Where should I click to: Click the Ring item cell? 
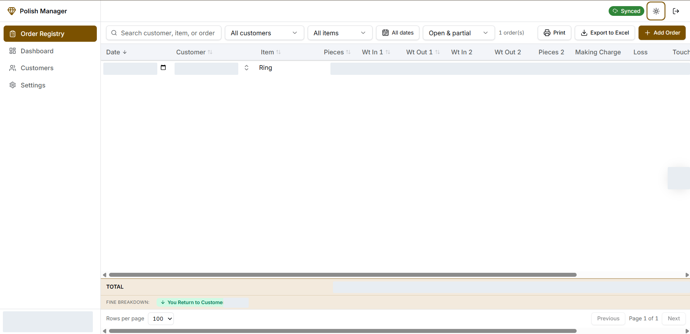click(266, 68)
